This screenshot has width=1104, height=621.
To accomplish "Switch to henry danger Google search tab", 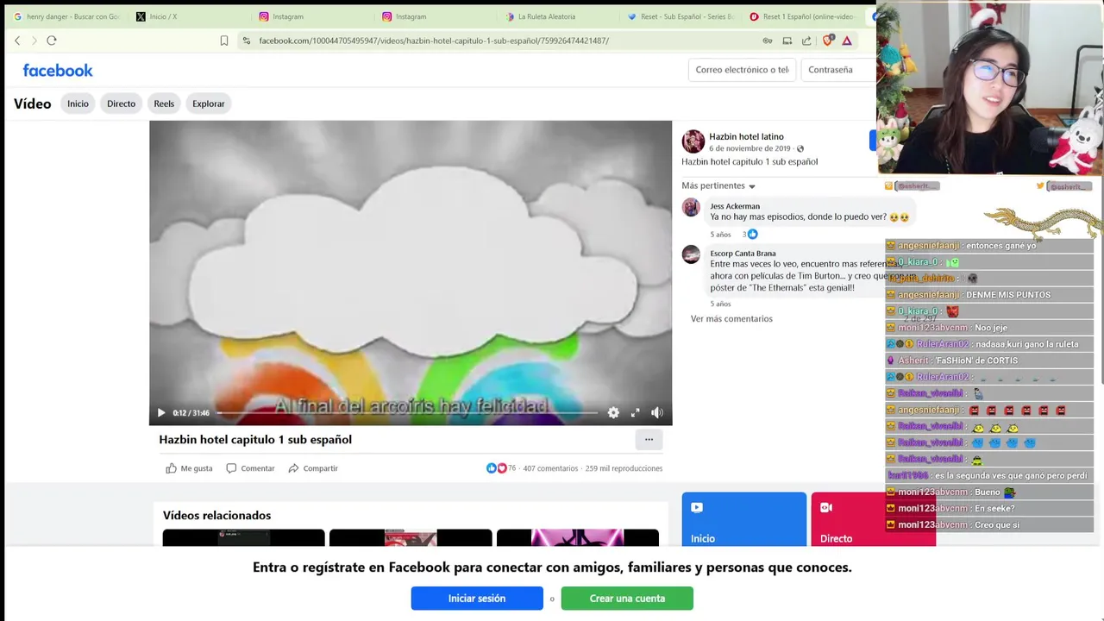I will pos(66,16).
